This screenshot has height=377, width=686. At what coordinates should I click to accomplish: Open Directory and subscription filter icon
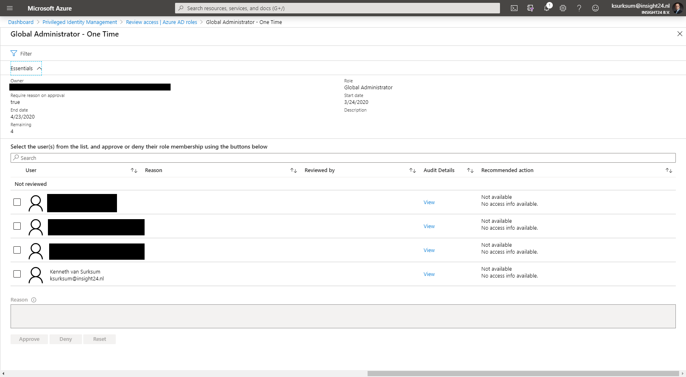(x=530, y=8)
